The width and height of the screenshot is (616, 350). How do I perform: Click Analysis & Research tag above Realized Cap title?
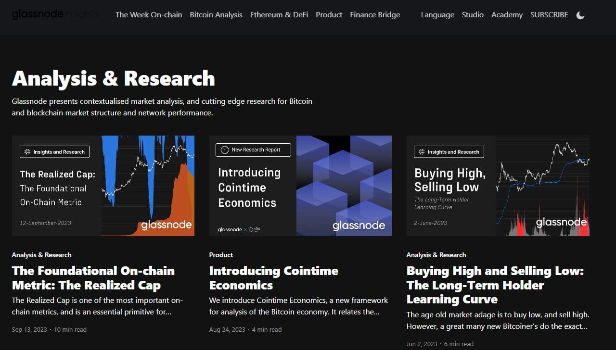tap(41, 255)
